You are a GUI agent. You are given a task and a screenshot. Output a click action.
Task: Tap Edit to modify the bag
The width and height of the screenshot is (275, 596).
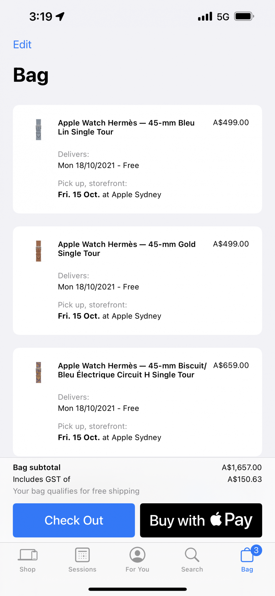[x=22, y=45]
